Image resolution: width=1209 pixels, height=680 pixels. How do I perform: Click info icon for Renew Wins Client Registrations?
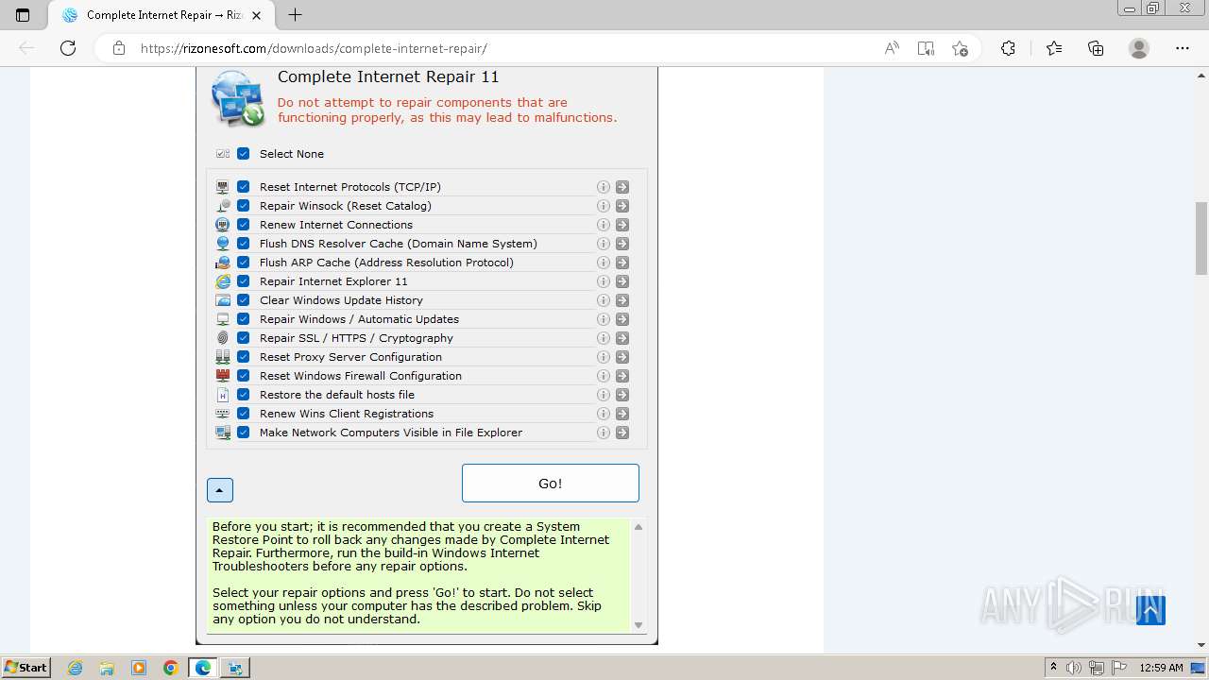click(x=604, y=414)
